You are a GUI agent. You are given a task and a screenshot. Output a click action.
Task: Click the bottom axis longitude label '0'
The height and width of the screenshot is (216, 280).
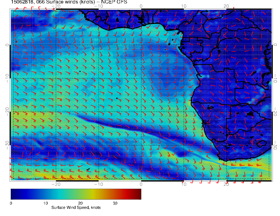point(141,184)
